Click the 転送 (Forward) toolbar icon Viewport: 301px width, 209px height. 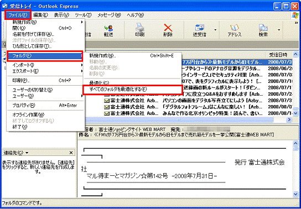point(108,30)
